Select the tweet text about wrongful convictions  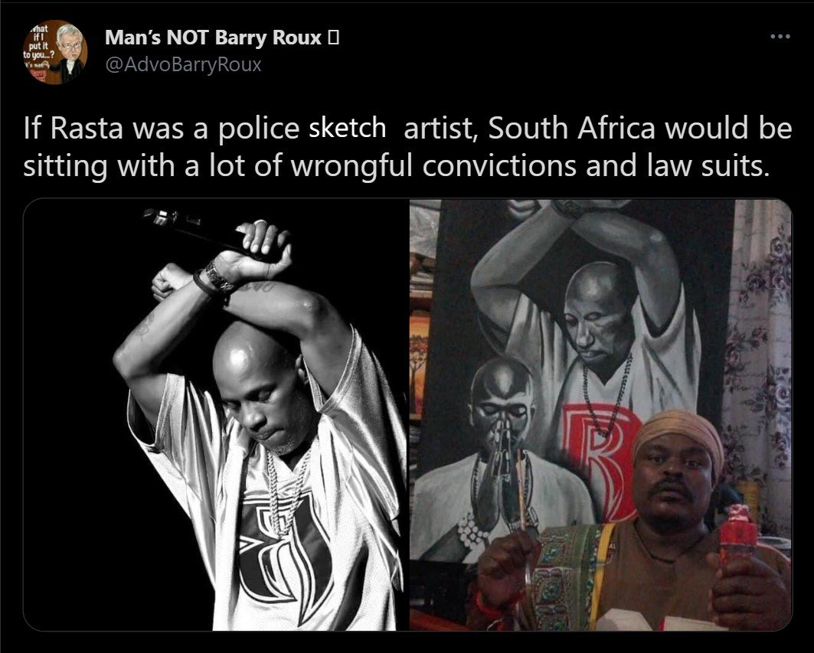tap(407, 147)
